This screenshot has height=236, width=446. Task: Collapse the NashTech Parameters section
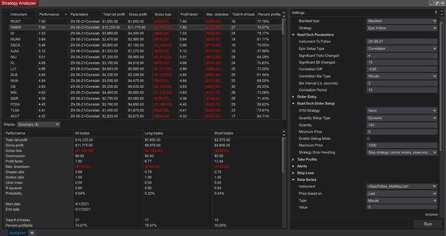point(294,35)
